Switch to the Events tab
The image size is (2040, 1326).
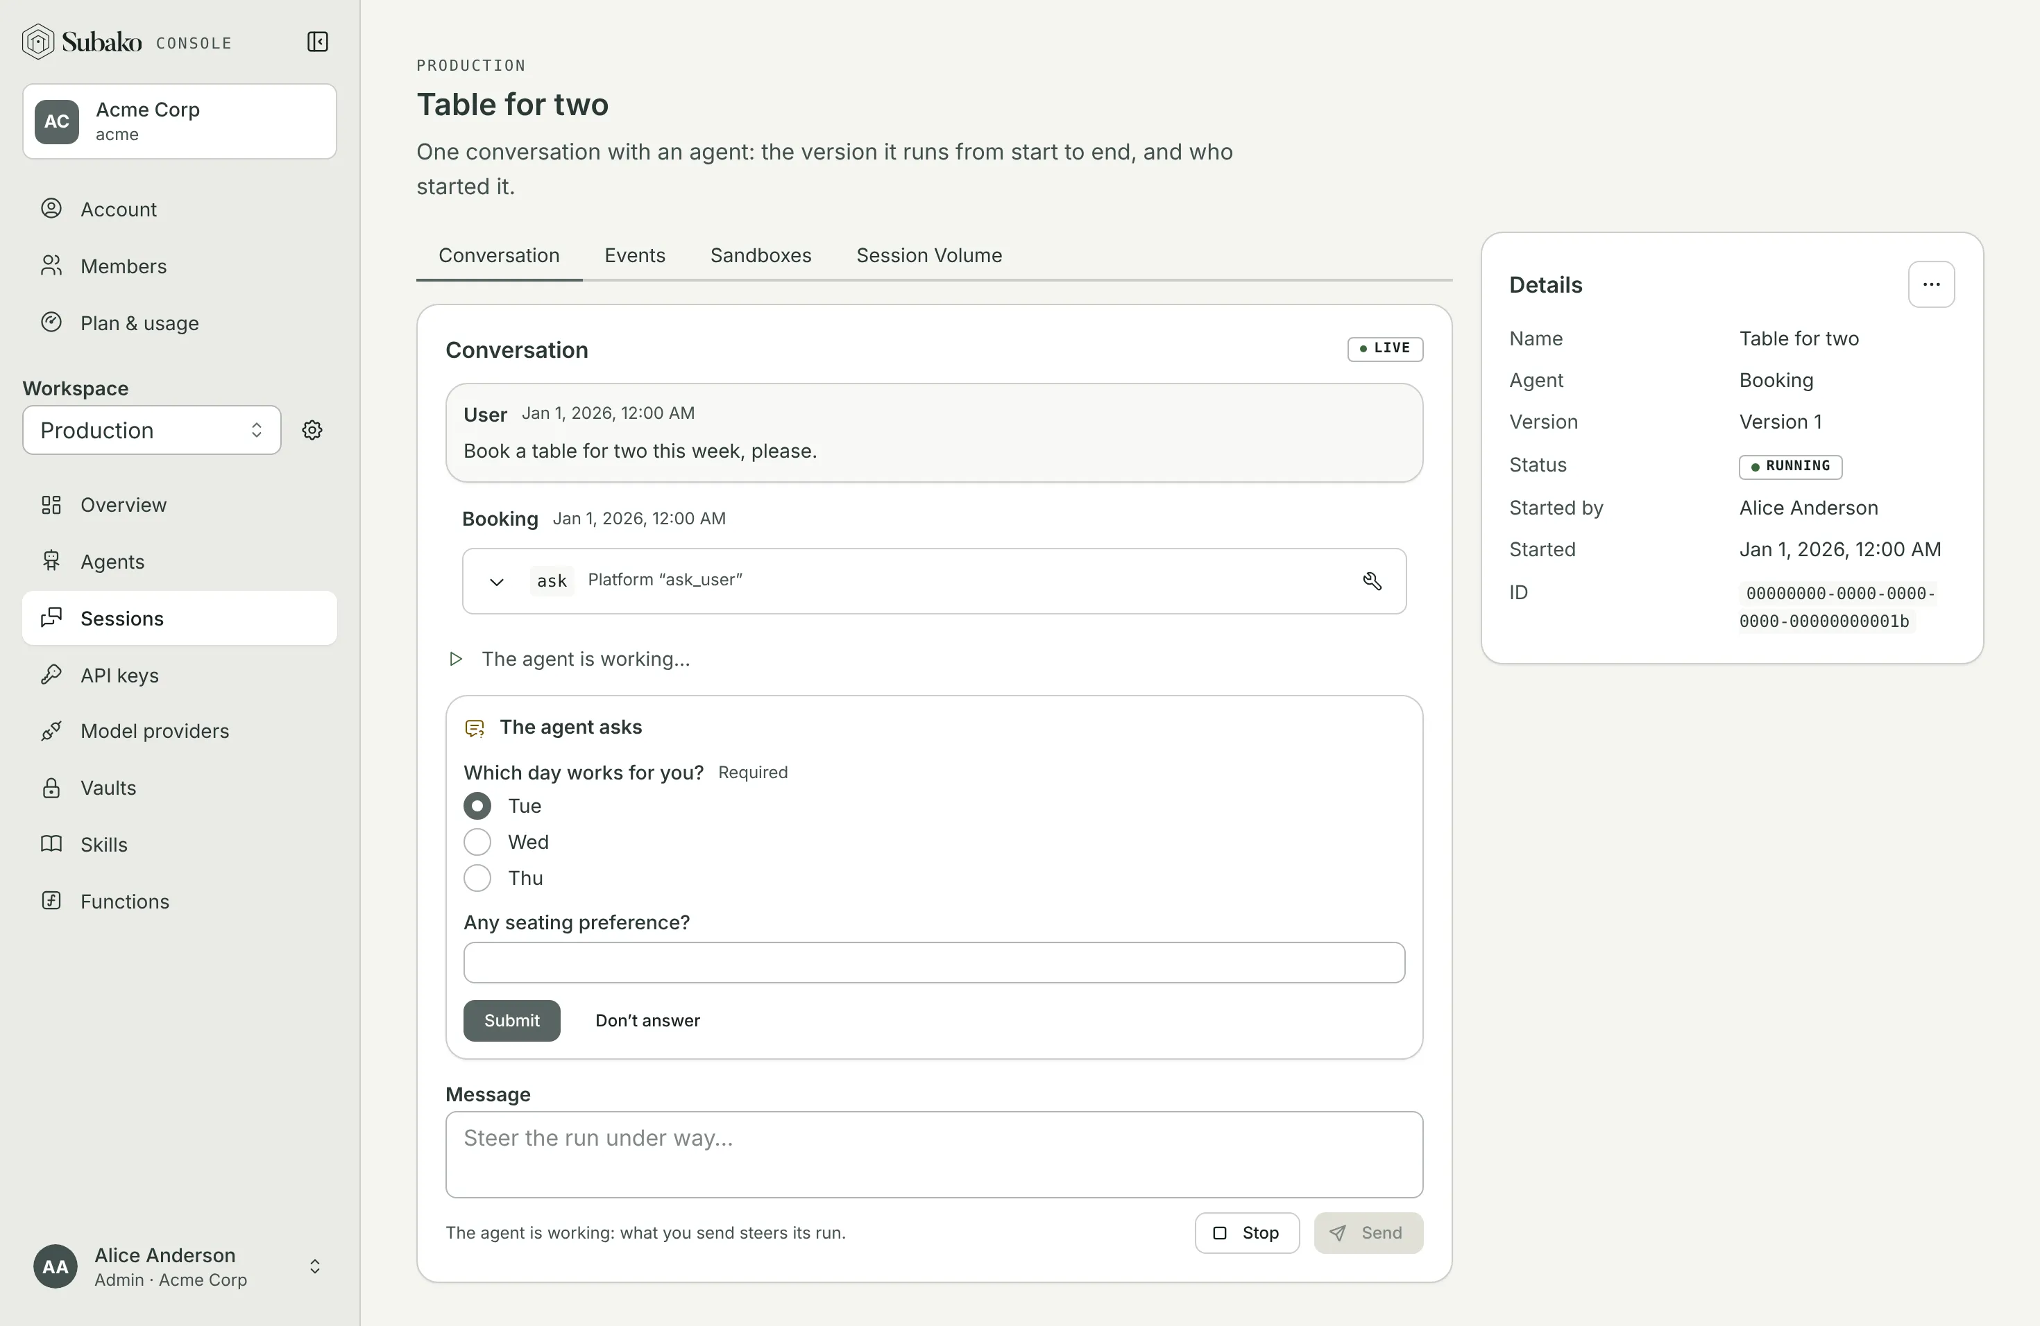click(x=634, y=255)
